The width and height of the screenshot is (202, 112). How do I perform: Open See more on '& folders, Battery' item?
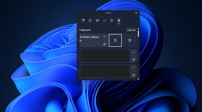click(x=104, y=37)
